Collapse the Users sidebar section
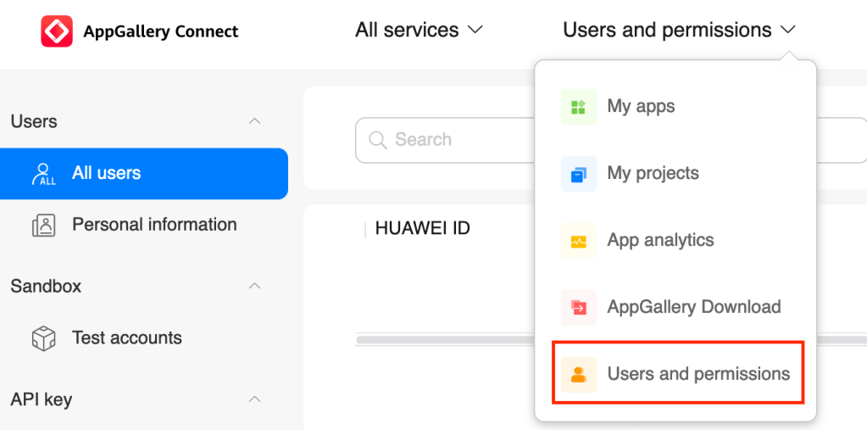 tap(254, 121)
